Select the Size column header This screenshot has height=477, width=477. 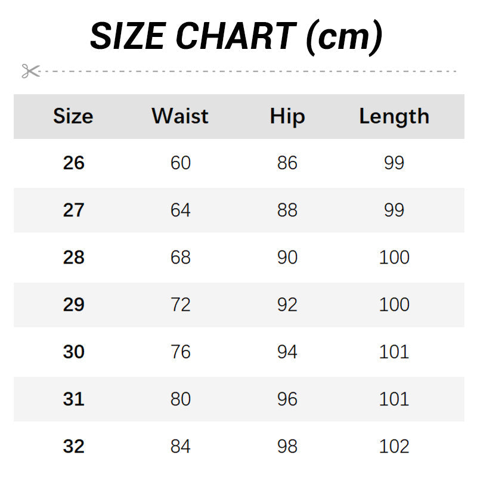pyautogui.click(x=73, y=116)
